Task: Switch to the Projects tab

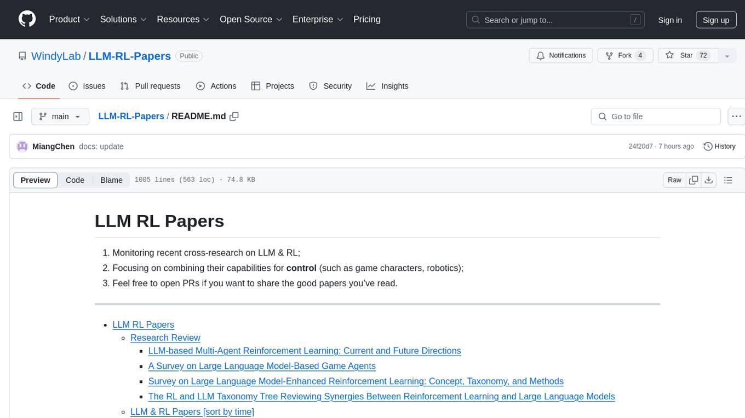Action: click(273, 86)
